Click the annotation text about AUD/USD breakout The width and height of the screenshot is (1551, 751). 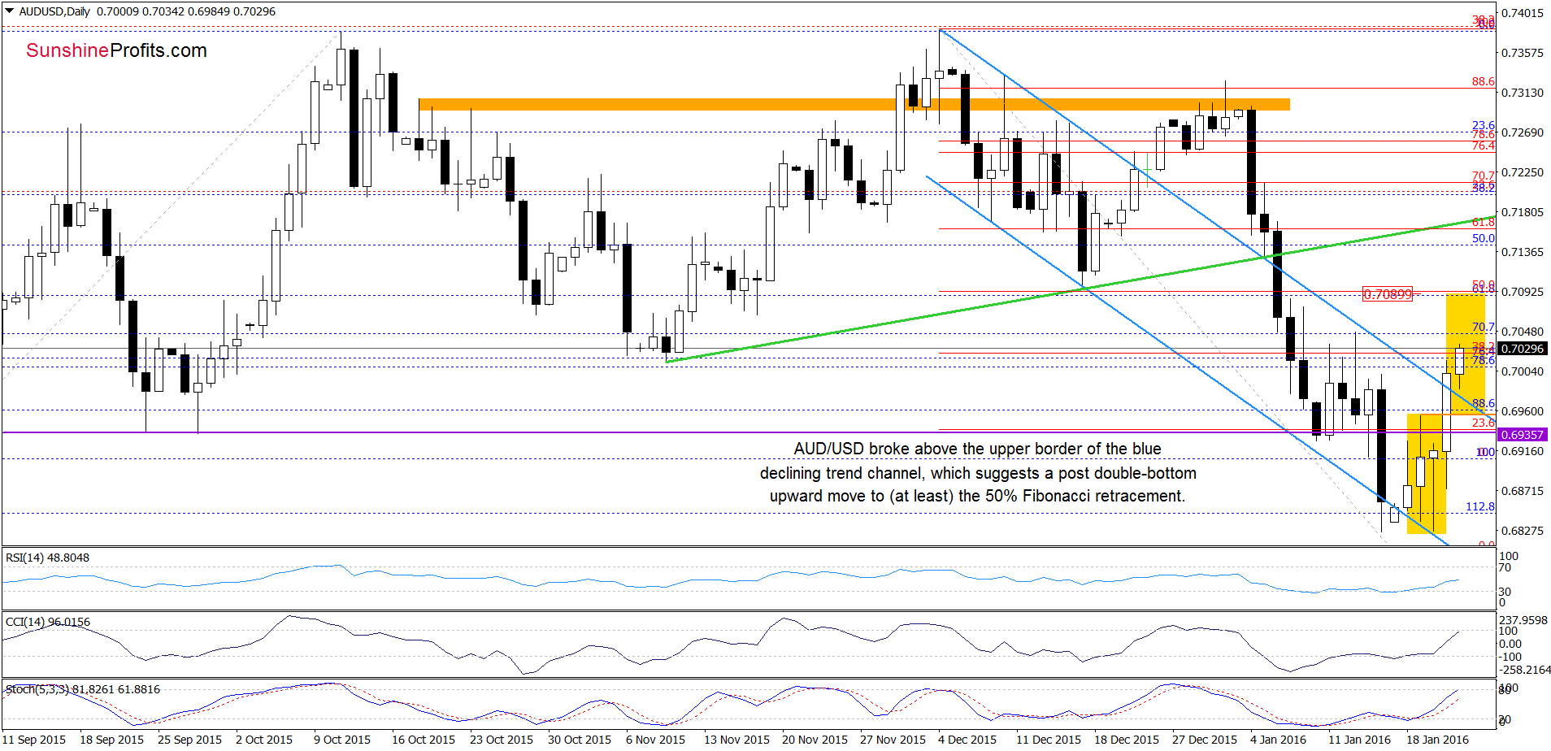click(978, 472)
